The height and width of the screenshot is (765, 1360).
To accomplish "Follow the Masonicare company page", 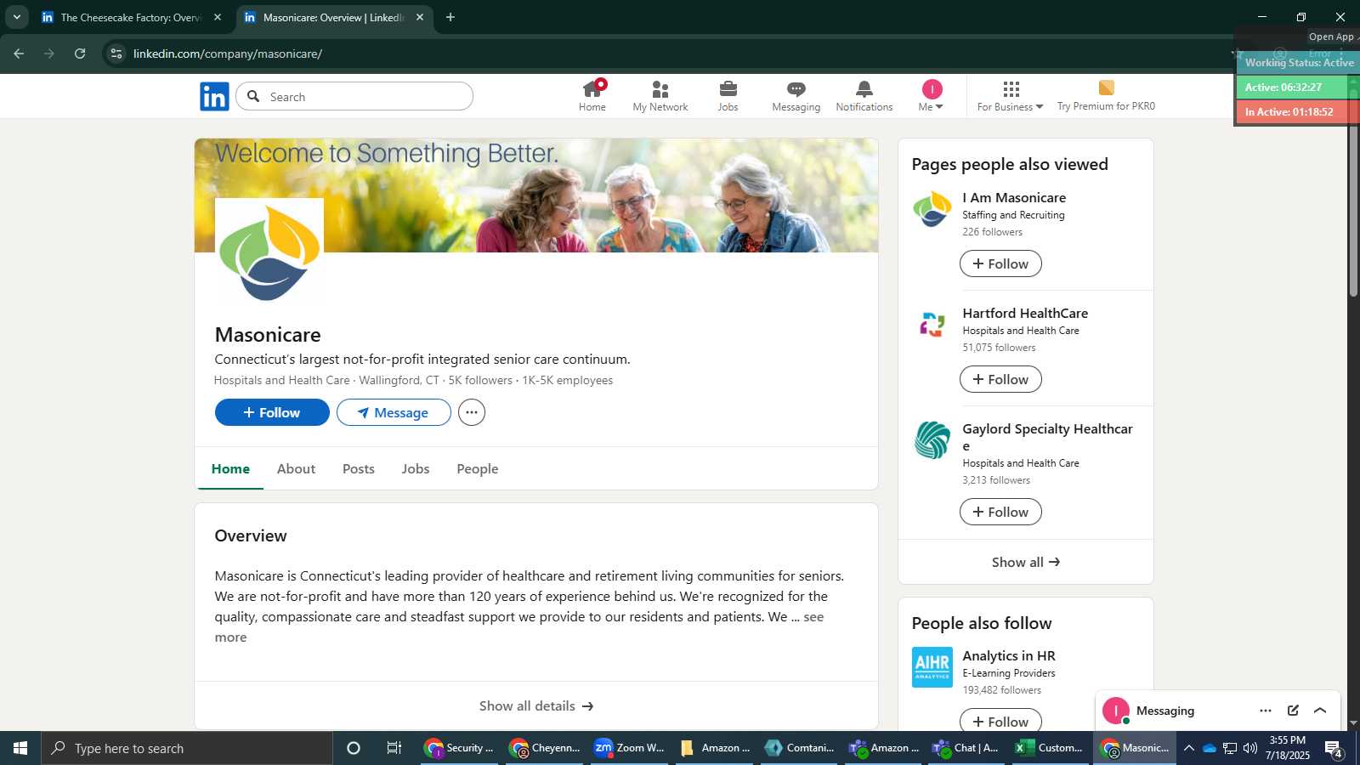I will click(x=272, y=412).
